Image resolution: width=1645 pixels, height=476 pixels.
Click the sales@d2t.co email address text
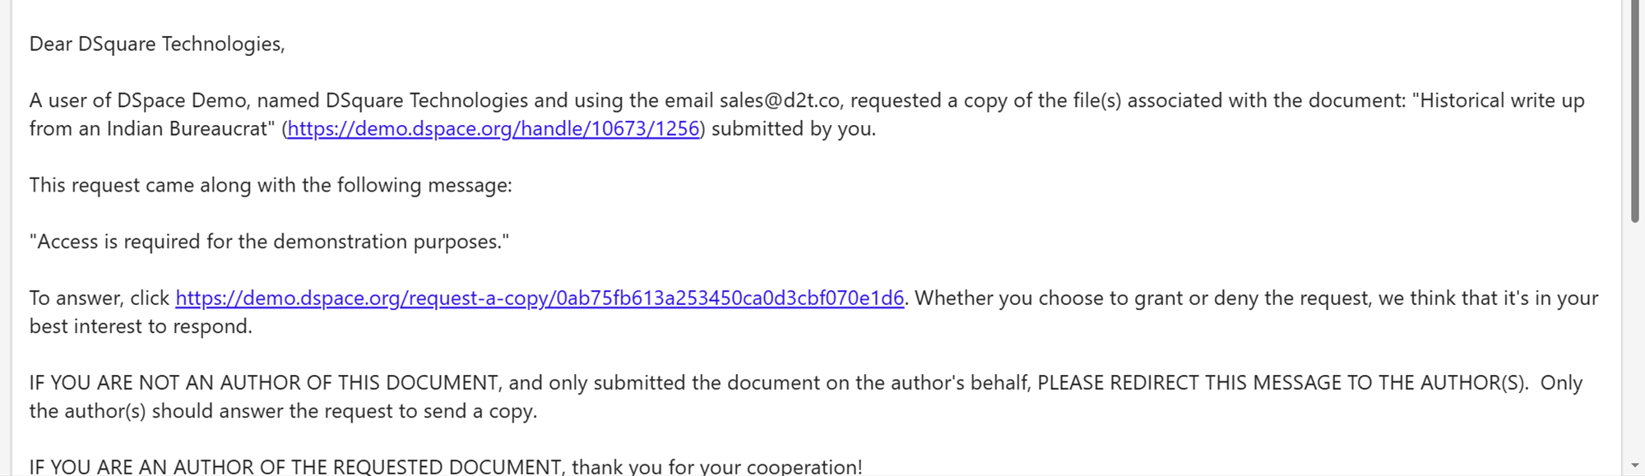[780, 101]
